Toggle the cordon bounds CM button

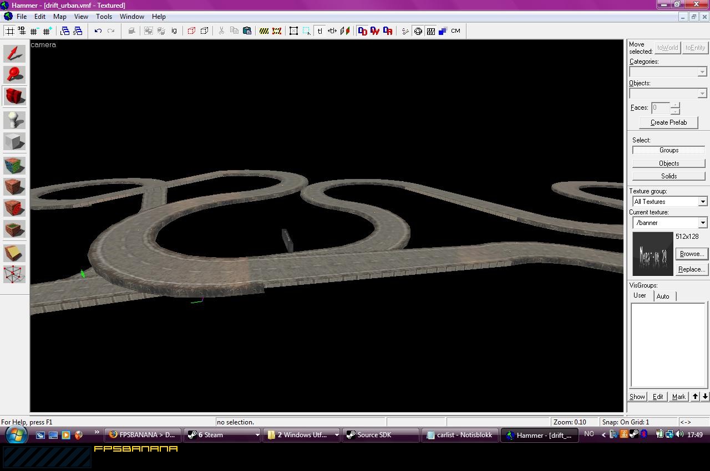[x=455, y=31]
